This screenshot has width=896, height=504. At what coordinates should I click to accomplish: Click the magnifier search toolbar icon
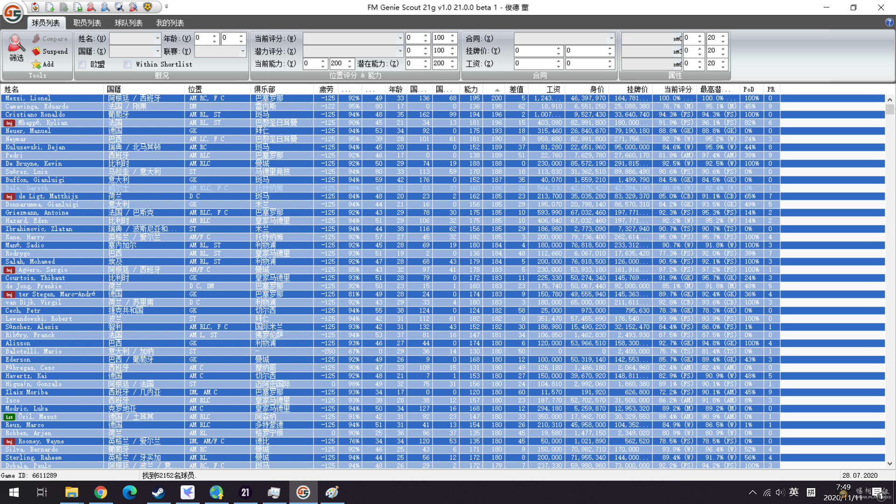[x=119, y=7]
